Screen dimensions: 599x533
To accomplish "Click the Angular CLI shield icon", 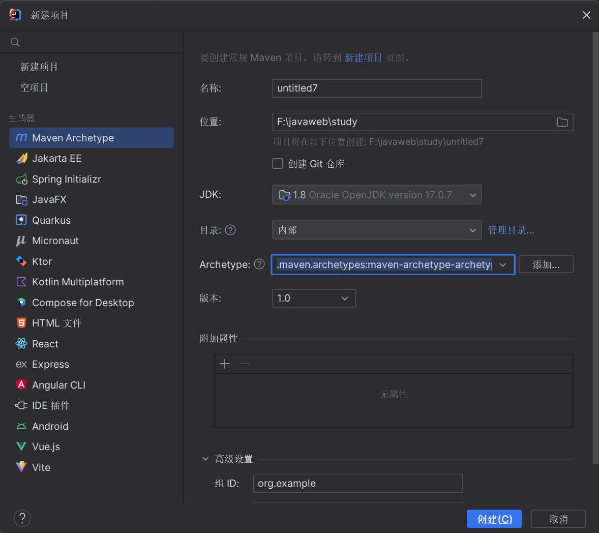I will click(21, 385).
